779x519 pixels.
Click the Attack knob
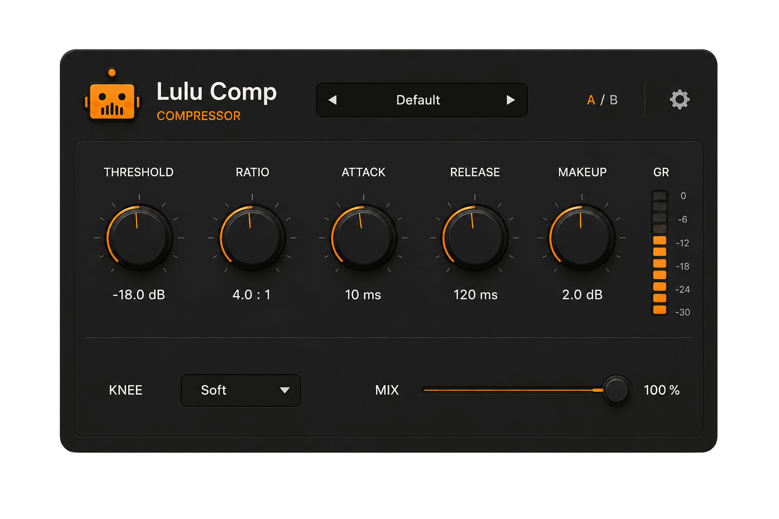(x=364, y=237)
